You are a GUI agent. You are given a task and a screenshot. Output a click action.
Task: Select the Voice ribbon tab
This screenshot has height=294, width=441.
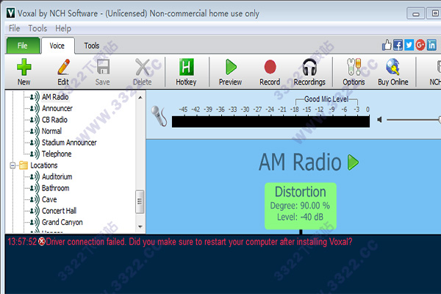pyautogui.click(x=57, y=46)
